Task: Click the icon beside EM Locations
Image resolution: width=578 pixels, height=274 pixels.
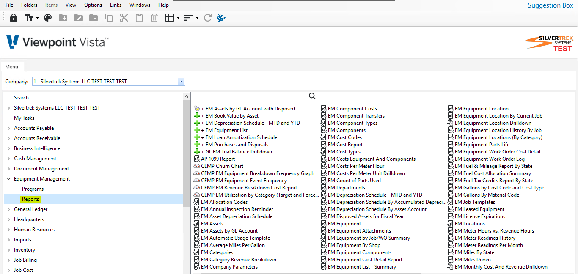Action: [x=451, y=224]
